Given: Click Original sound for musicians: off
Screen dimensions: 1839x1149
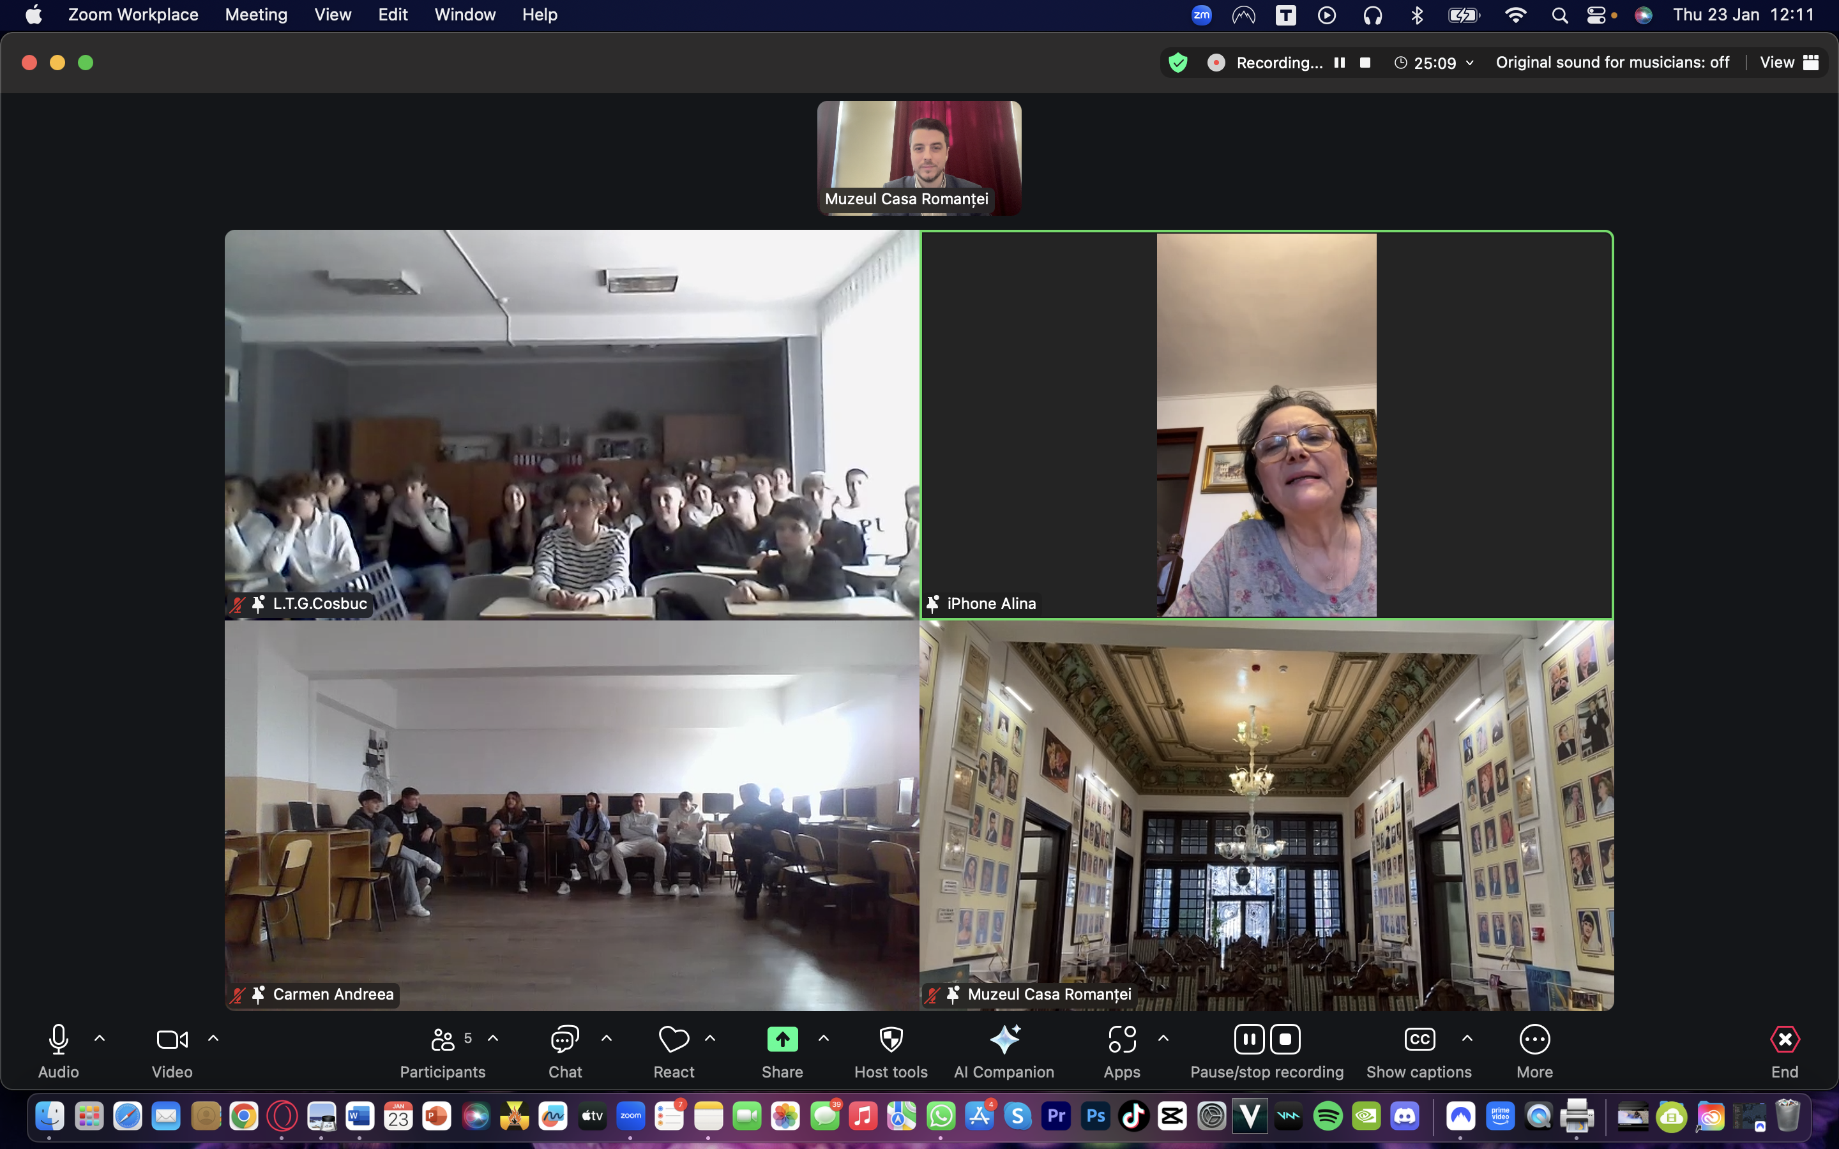Looking at the screenshot, I should pos(1612,63).
